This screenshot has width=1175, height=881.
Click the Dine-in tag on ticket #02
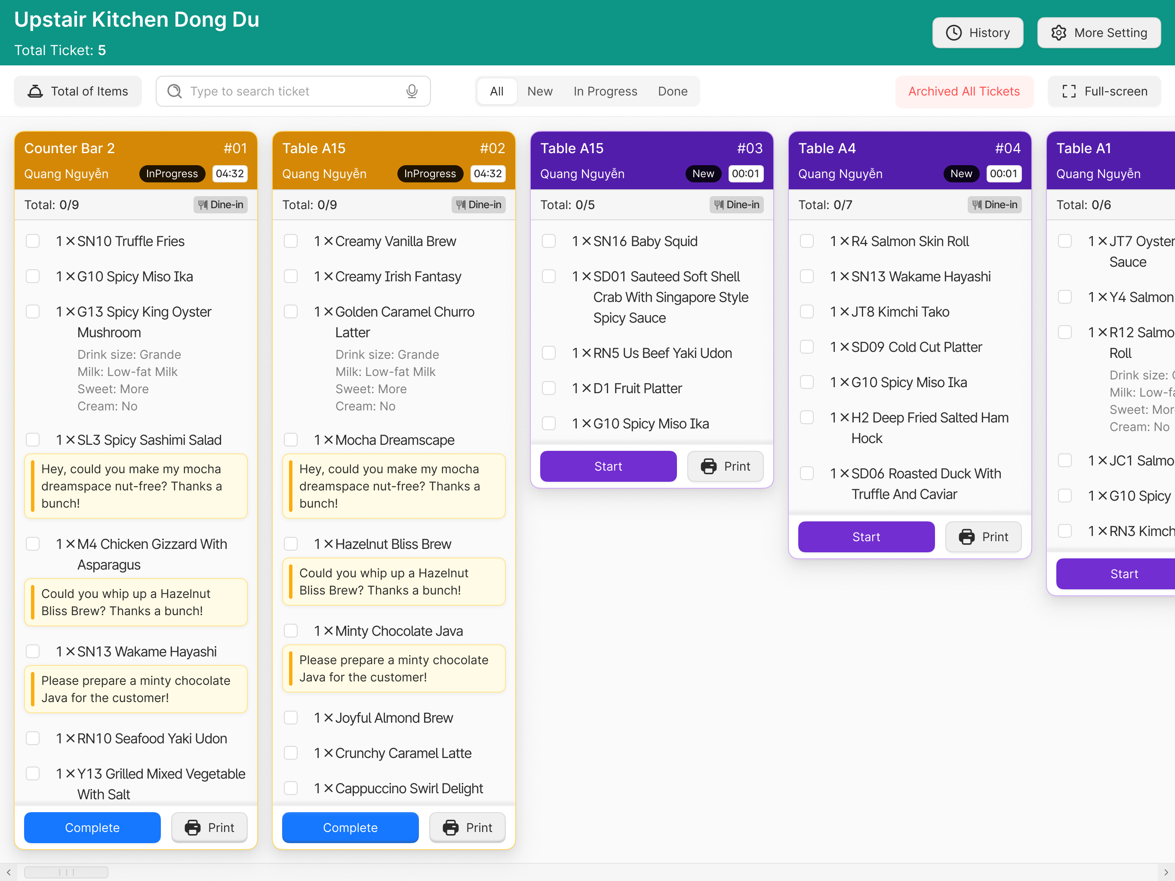(x=479, y=205)
